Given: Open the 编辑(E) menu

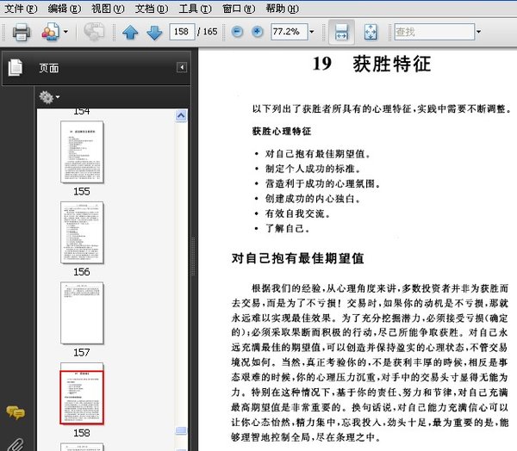Looking at the screenshot, I should pos(65,9).
